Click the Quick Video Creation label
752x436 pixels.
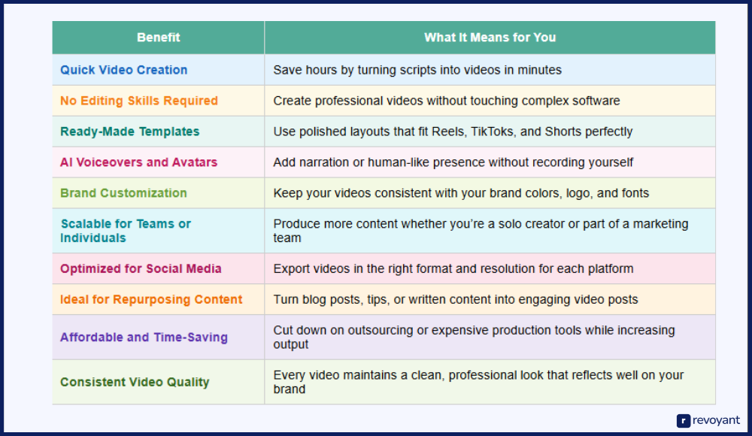123,70
